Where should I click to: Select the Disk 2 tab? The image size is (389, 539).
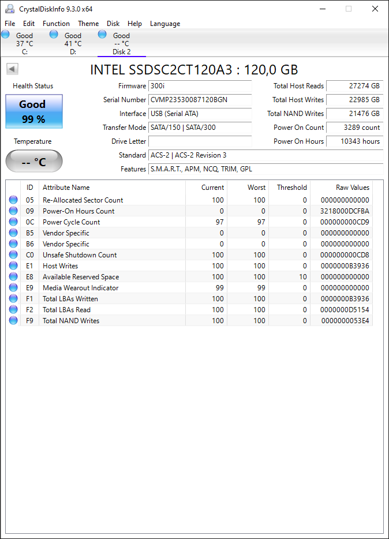(x=122, y=43)
